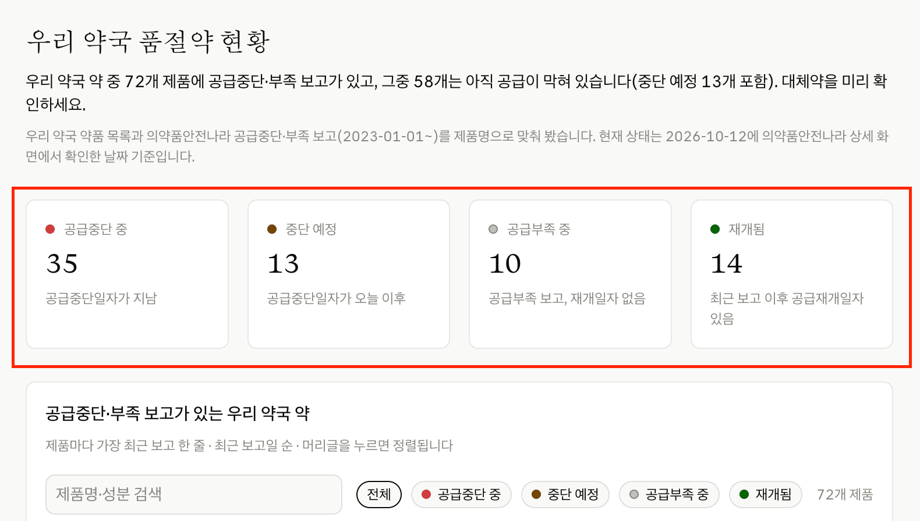Image resolution: width=920 pixels, height=521 pixels.
Task: Click the brown dot on 중단 예정 card
Action: tap(272, 229)
